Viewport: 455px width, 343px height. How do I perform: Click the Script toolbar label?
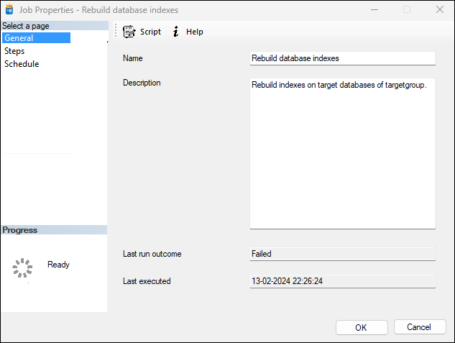(x=150, y=32)
